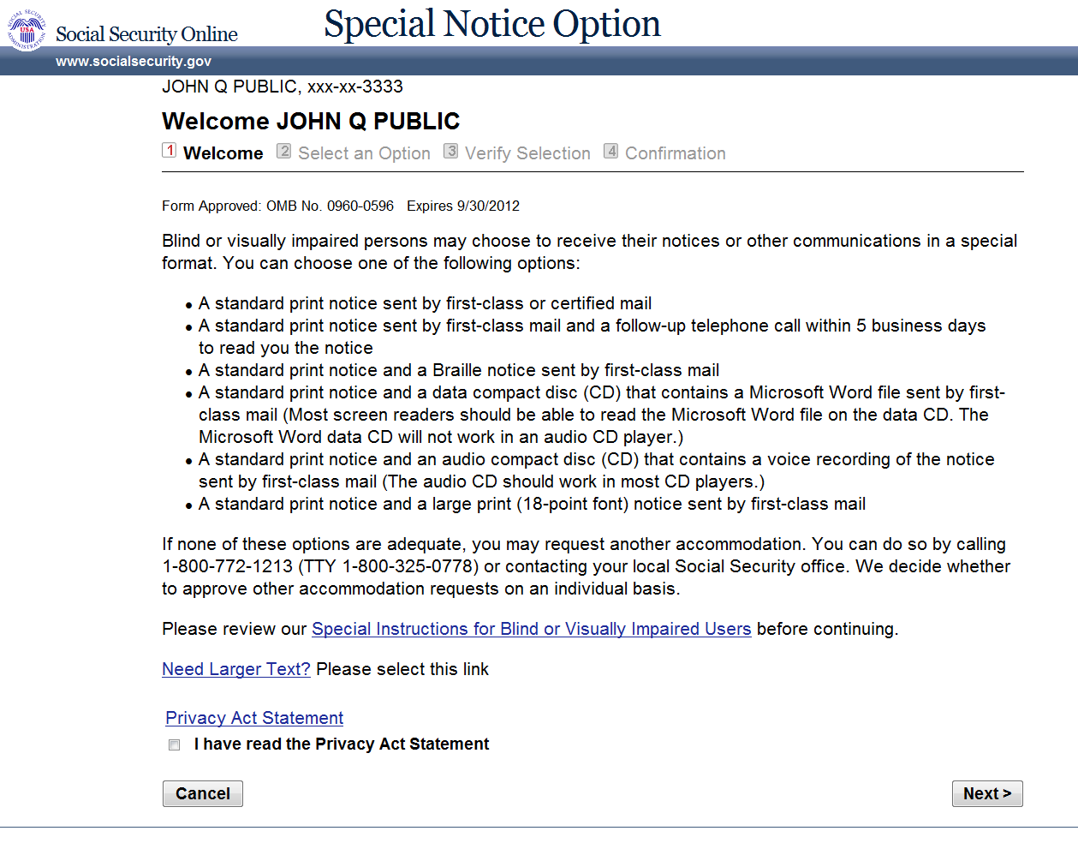Click the Special Notice Option page title
This screenshot has width=1078, height=849.
[x=492, y=24]
